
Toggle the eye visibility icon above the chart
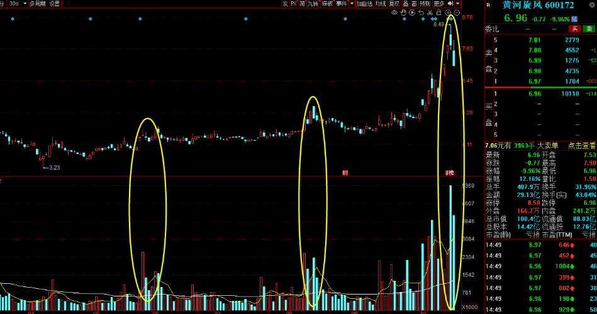[394, 13]
